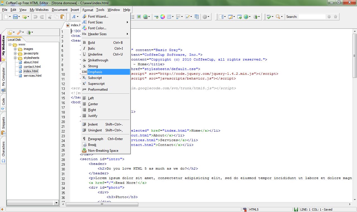Click the search next down arrow
The height and width of the screenshot is (212, 357).
point(329,17)
